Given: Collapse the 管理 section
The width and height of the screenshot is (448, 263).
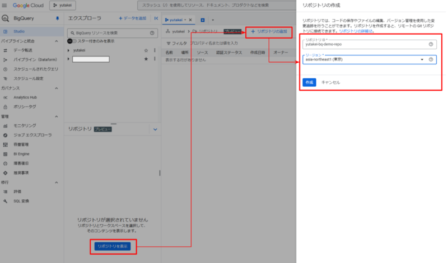Looking at the screenshot, I should [57, 116].
